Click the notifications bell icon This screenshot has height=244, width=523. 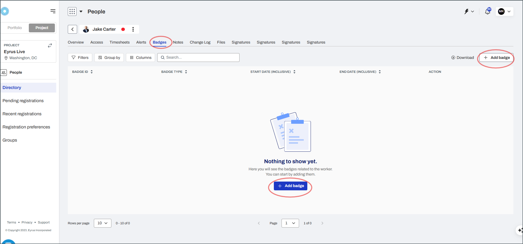(x=487, y=12)
